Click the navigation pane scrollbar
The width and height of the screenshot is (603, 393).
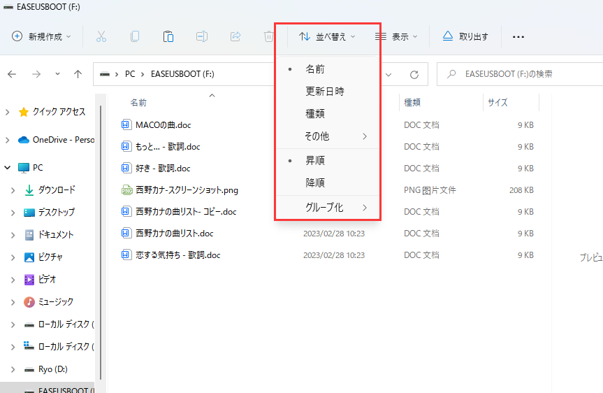click(x=101, y=243)
